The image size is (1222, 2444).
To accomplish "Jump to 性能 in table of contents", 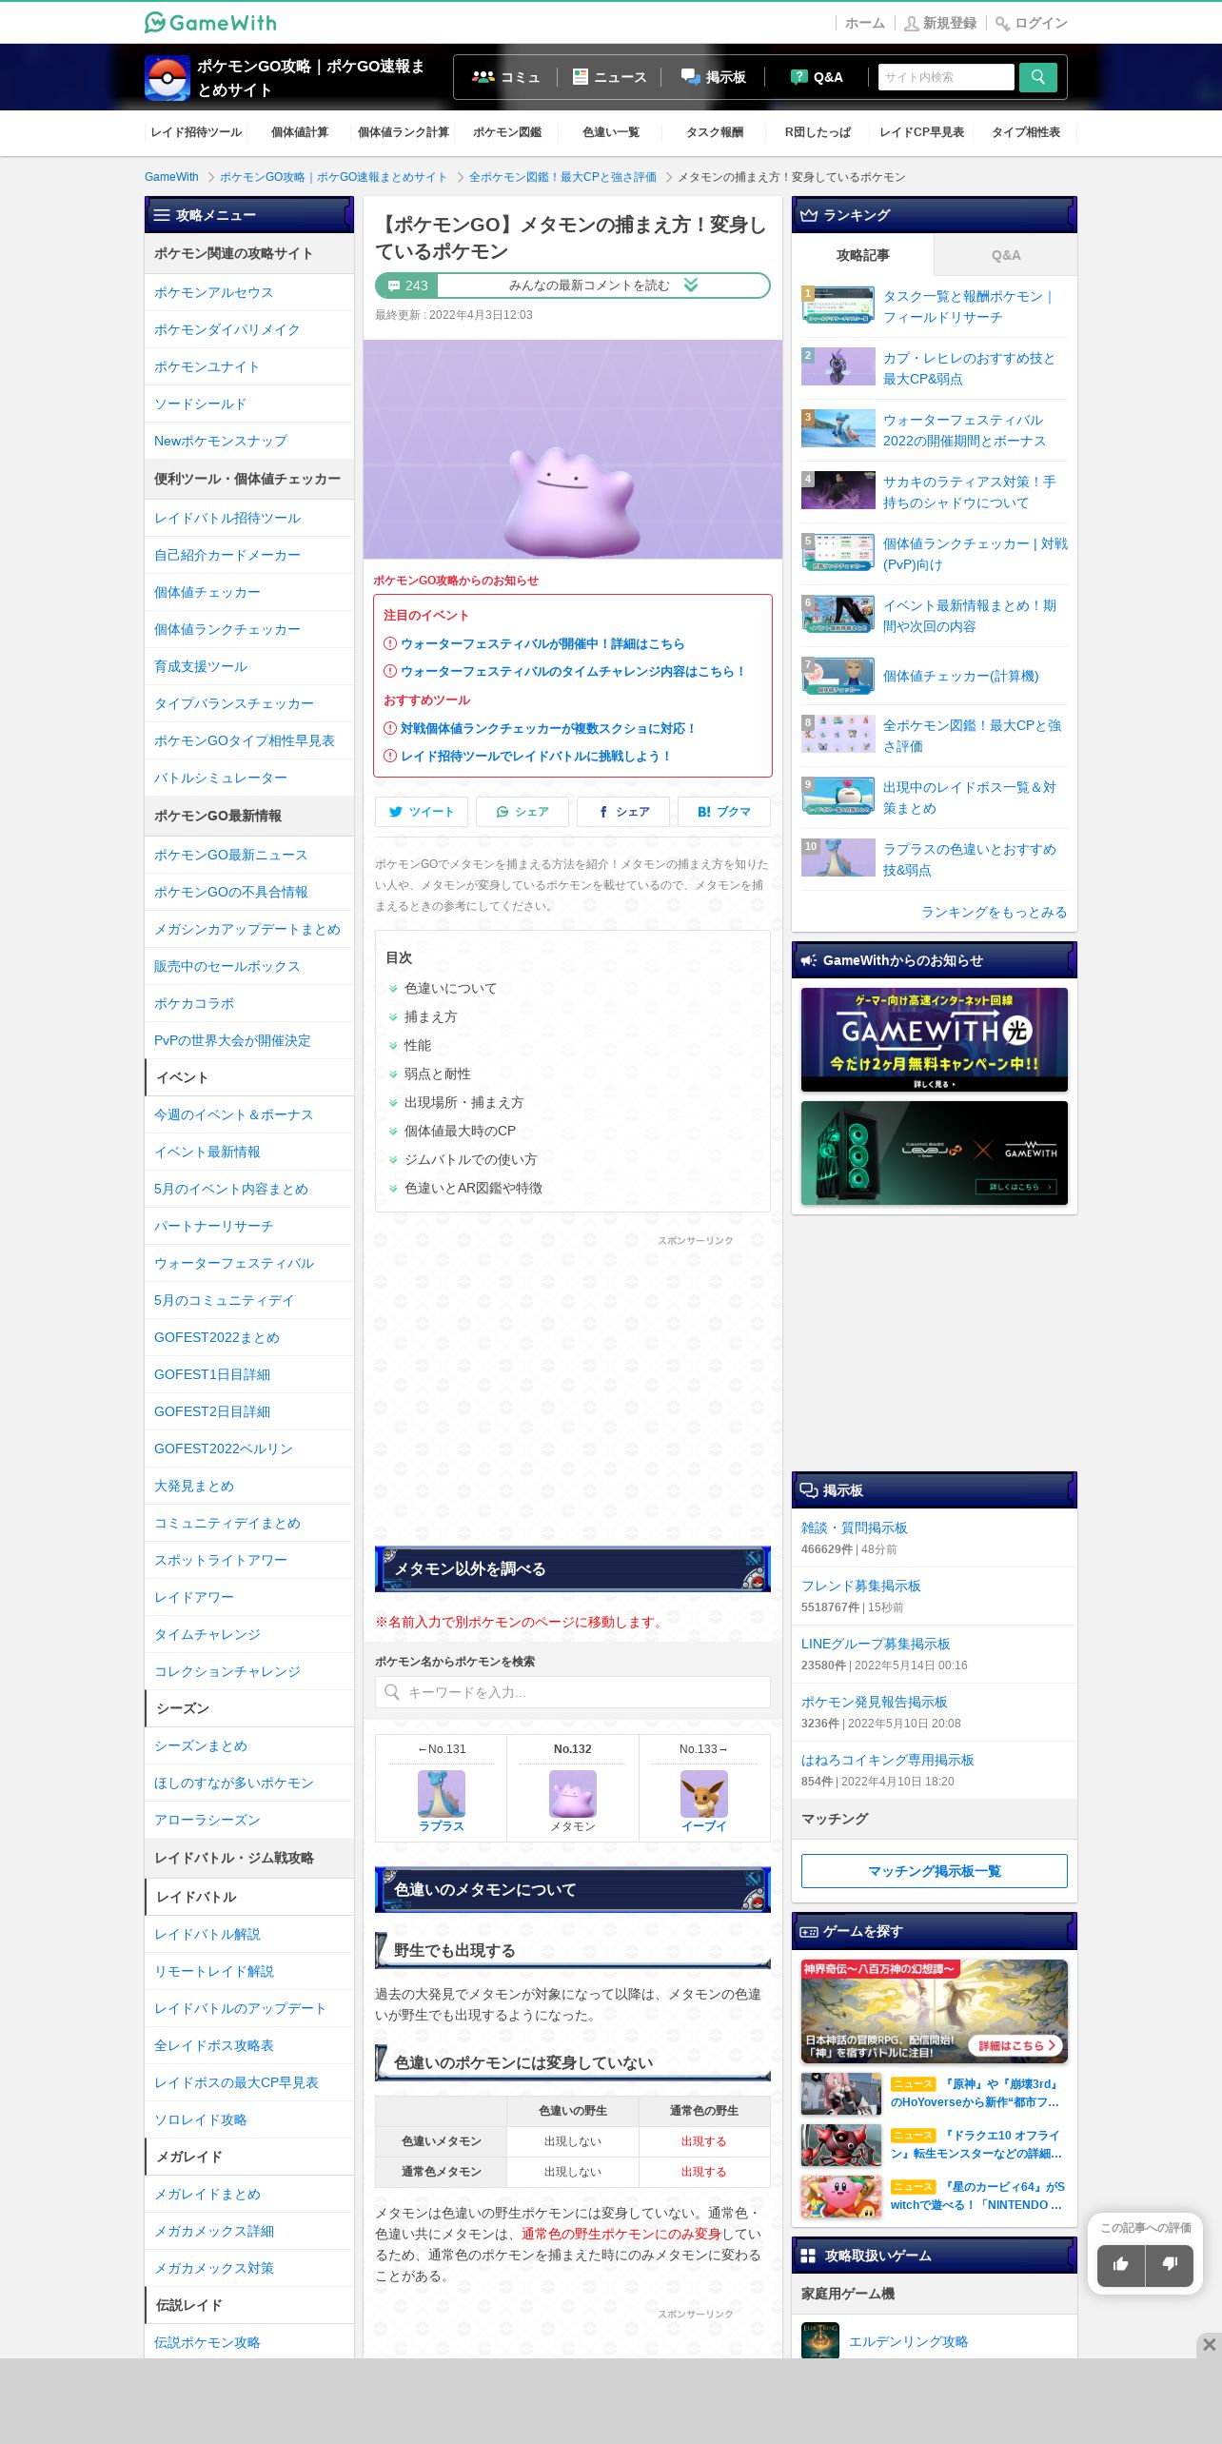I will [417, 1046].
